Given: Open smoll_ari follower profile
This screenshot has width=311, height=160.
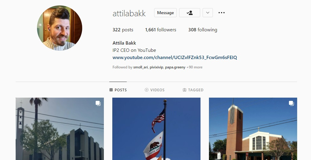Looking at the screenshot, I should pyautogui.click(x=140, y=67).
